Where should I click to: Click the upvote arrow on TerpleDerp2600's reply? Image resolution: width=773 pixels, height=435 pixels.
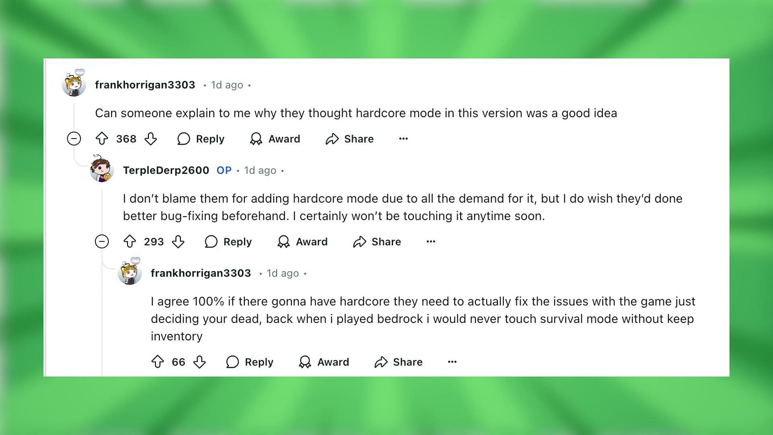coord(129,242)
